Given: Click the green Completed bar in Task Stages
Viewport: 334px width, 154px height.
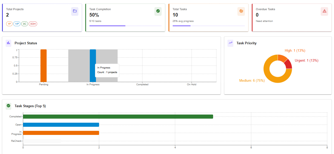Looking at the screenshot, I should point(118,117).
